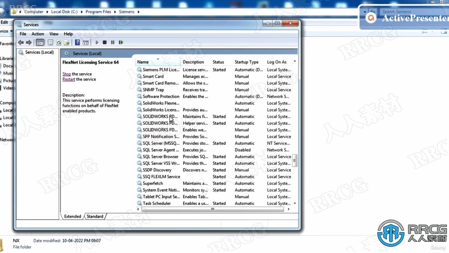
Task: Open Help with the blue question icon
Action: click(x=78, y=43)
